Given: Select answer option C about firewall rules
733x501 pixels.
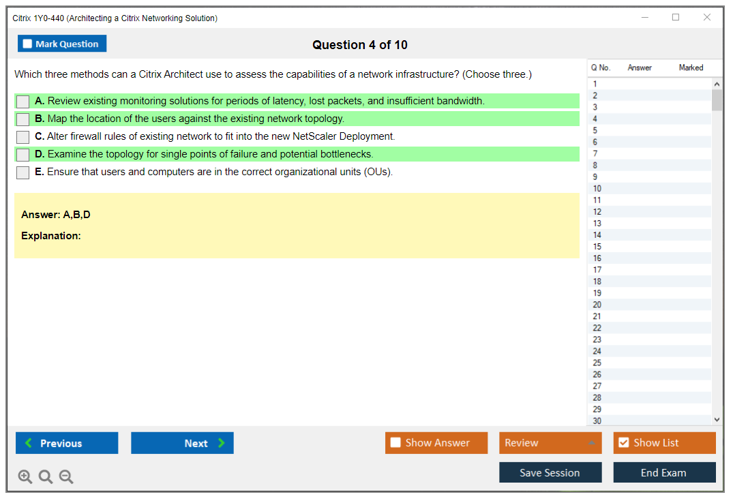Looking at the screenshot, I should click(23, 137).
